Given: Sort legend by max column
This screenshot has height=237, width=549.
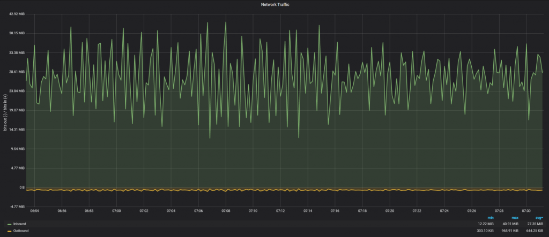Looking at the screenshot, I should [x=514, y=217].
